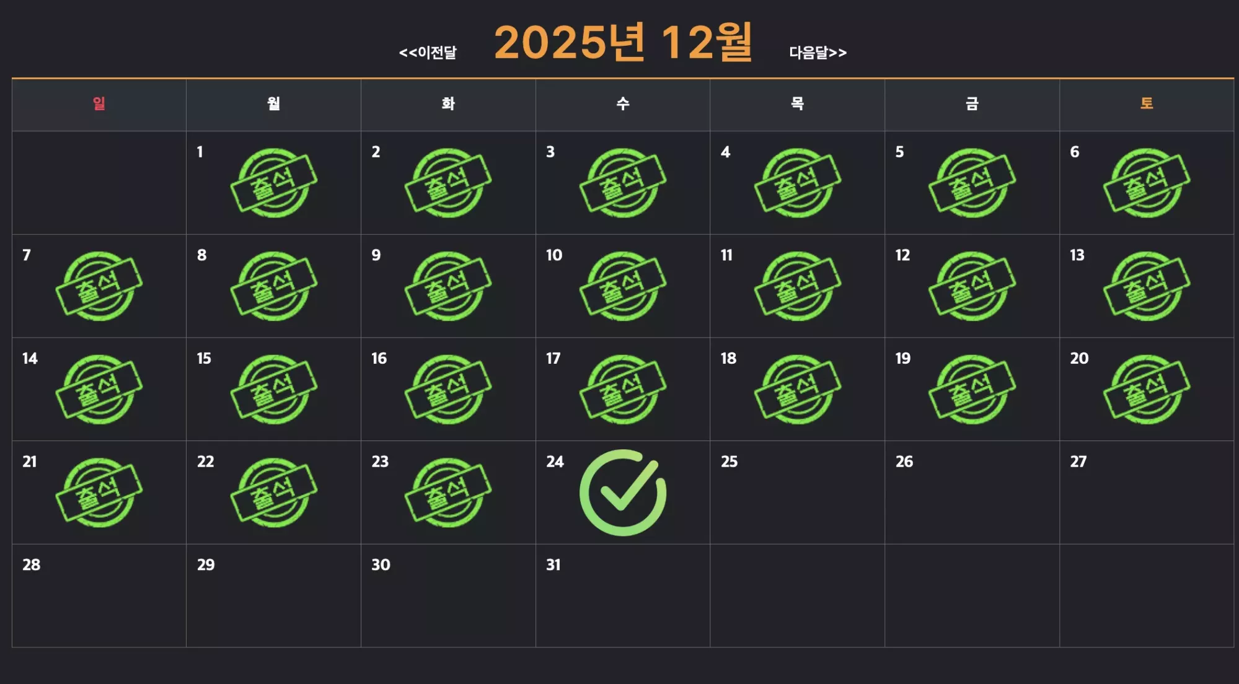Select the 출석 stamp on December 21
The width and height of the screenshot is (1239, 684).
tap(99, 493)
